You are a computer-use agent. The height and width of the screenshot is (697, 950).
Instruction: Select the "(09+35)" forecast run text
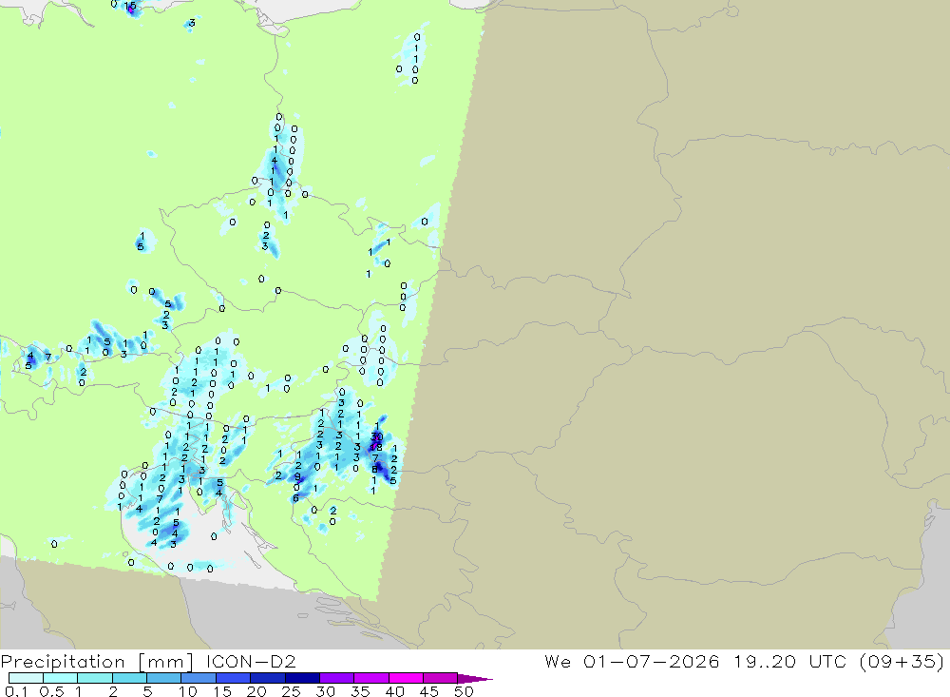902,661
